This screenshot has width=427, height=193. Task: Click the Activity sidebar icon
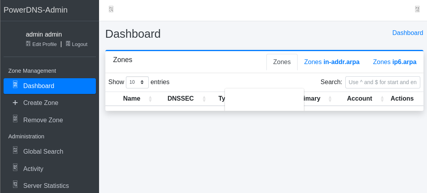15,167
